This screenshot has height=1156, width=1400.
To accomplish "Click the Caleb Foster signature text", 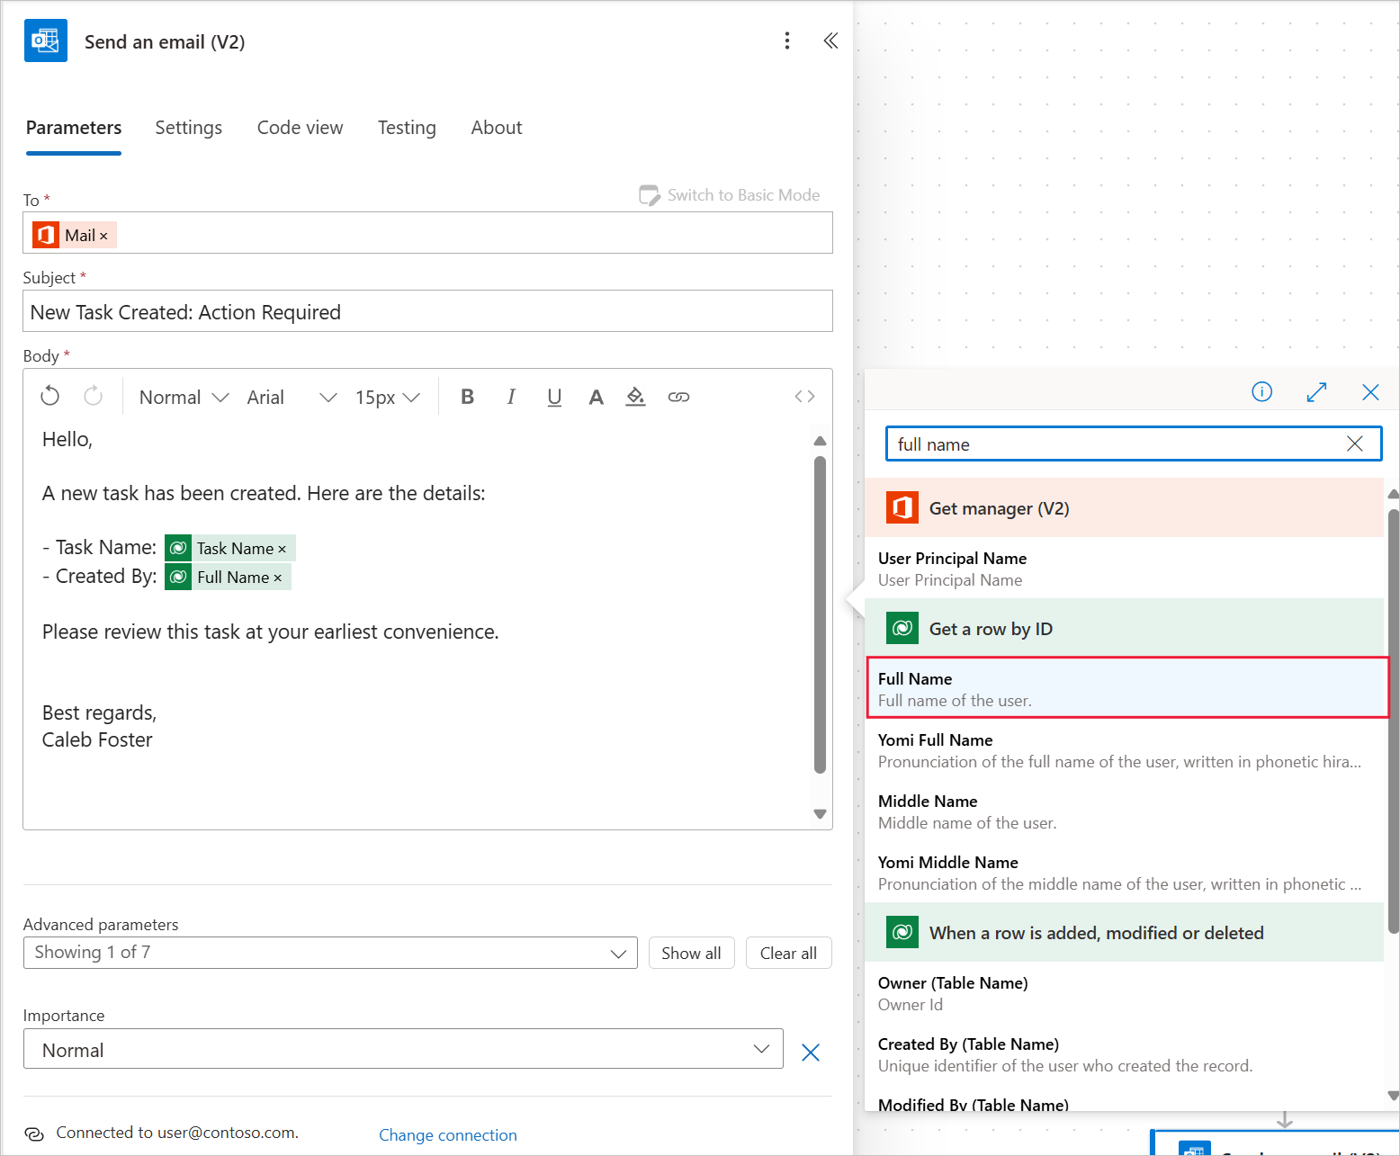I will [97, 739].
